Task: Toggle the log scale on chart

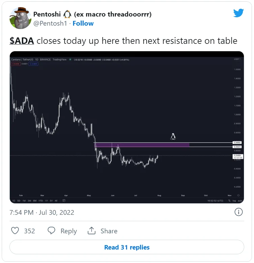Action: pyautogui.click(x=234, y=201)
